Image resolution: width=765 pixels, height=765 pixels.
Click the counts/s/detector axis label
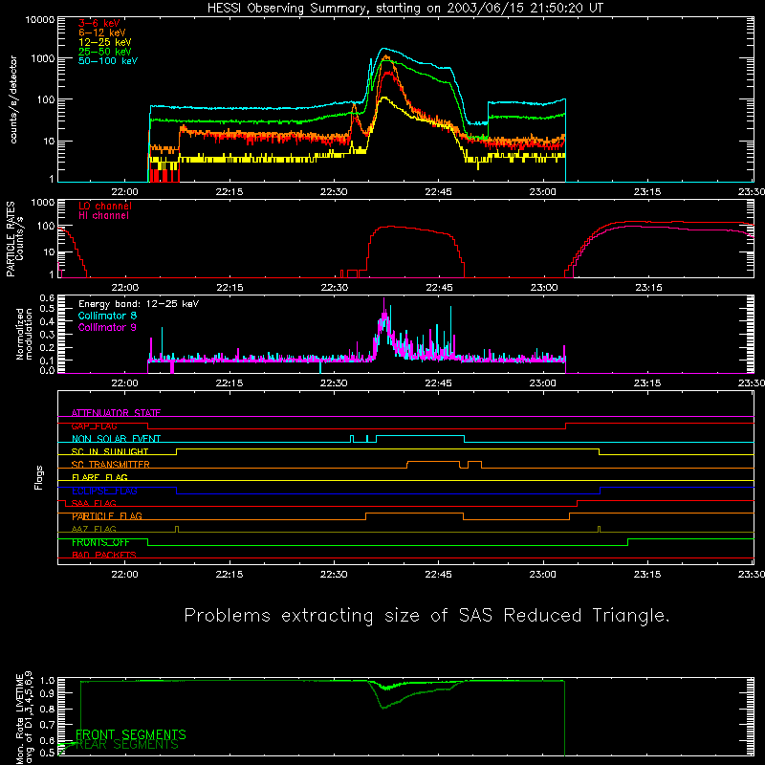[13, 99]
